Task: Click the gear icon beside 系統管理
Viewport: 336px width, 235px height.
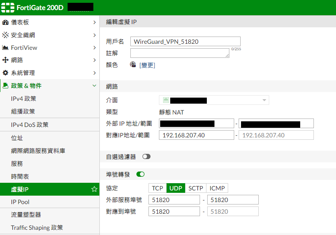Action: (5, 73)
